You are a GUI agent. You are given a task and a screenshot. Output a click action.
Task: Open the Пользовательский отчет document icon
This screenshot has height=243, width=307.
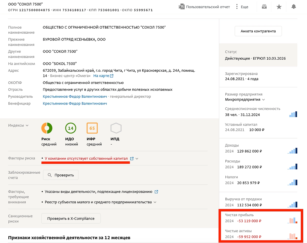pos(182,6)
